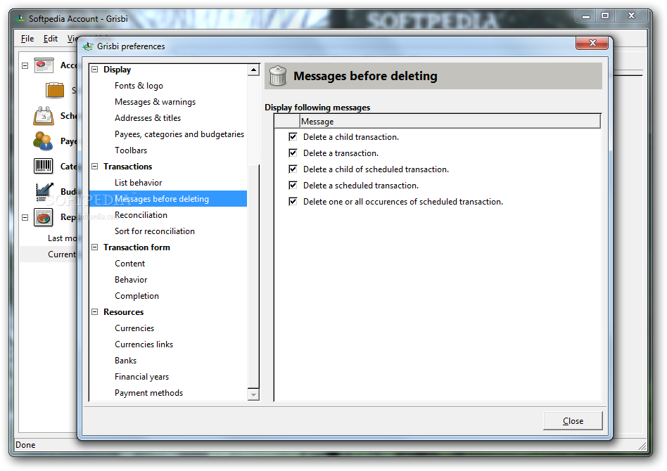Select Messages & warnings preferences
Screen dimensions: 667x471
(x=155, y=102)
